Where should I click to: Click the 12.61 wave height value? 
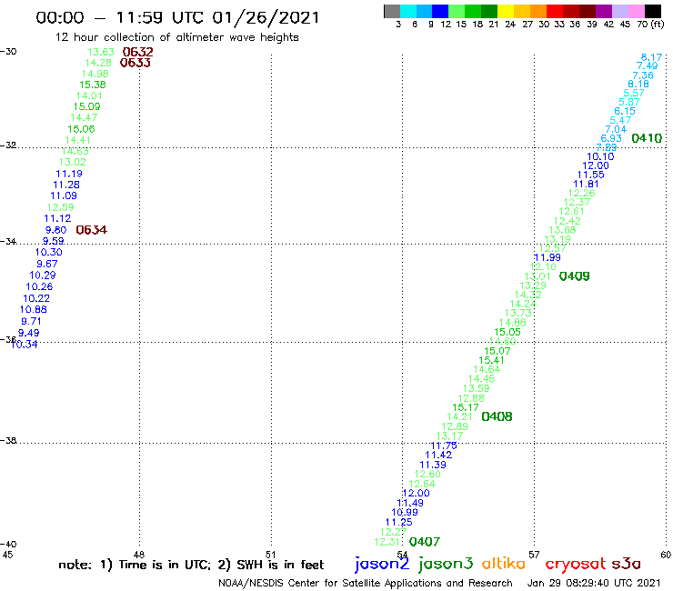(x=572, y=211)
